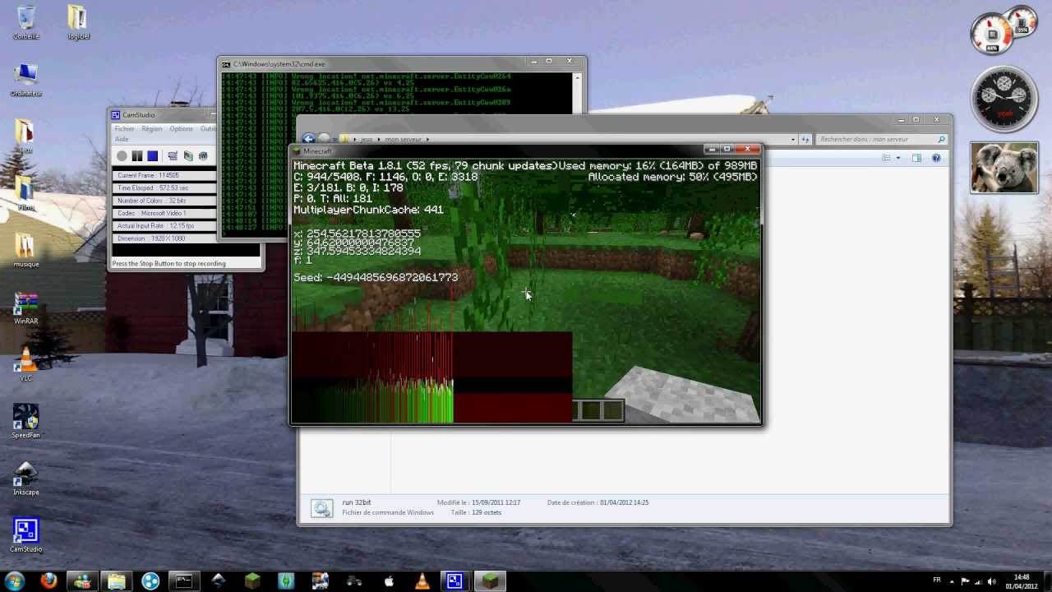Screen dimensions: 1052x592
Task: Click the VLC cone in the taskbar
Action: 422,580
